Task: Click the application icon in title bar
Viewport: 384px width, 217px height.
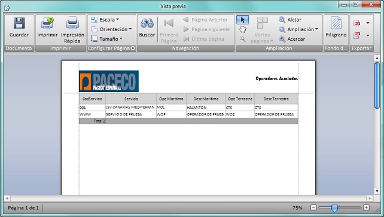Action: tap(7, 8)
